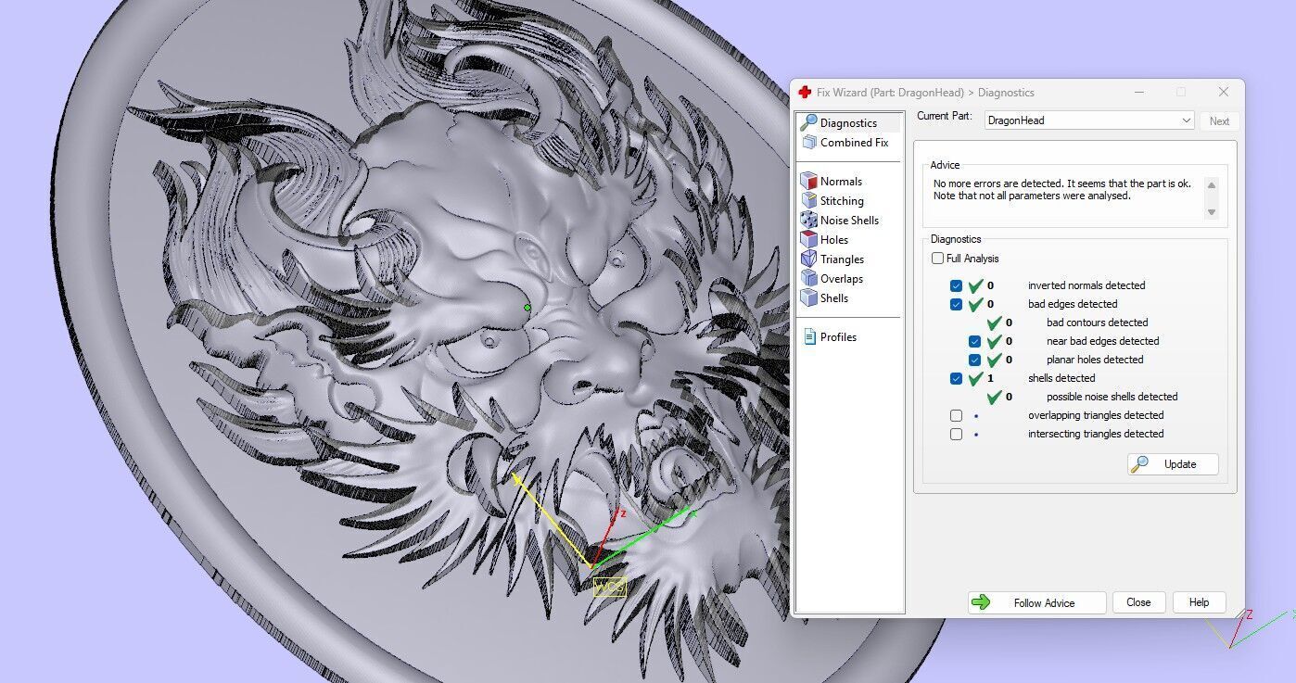Screen dimensions: 1296x683
Task: Open the Normals fix icon
Action: pos(808,181)
